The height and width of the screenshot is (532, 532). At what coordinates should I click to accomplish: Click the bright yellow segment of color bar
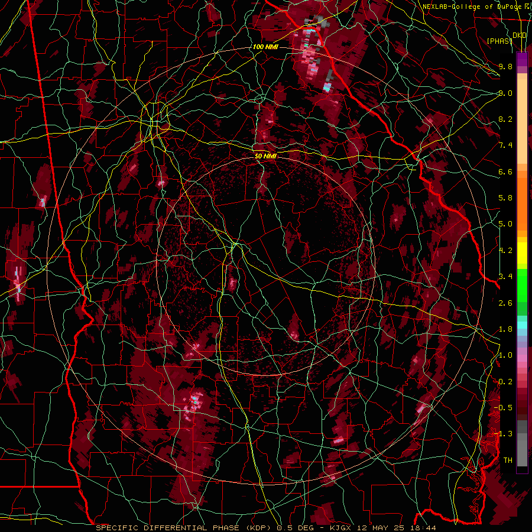(522, 253)
